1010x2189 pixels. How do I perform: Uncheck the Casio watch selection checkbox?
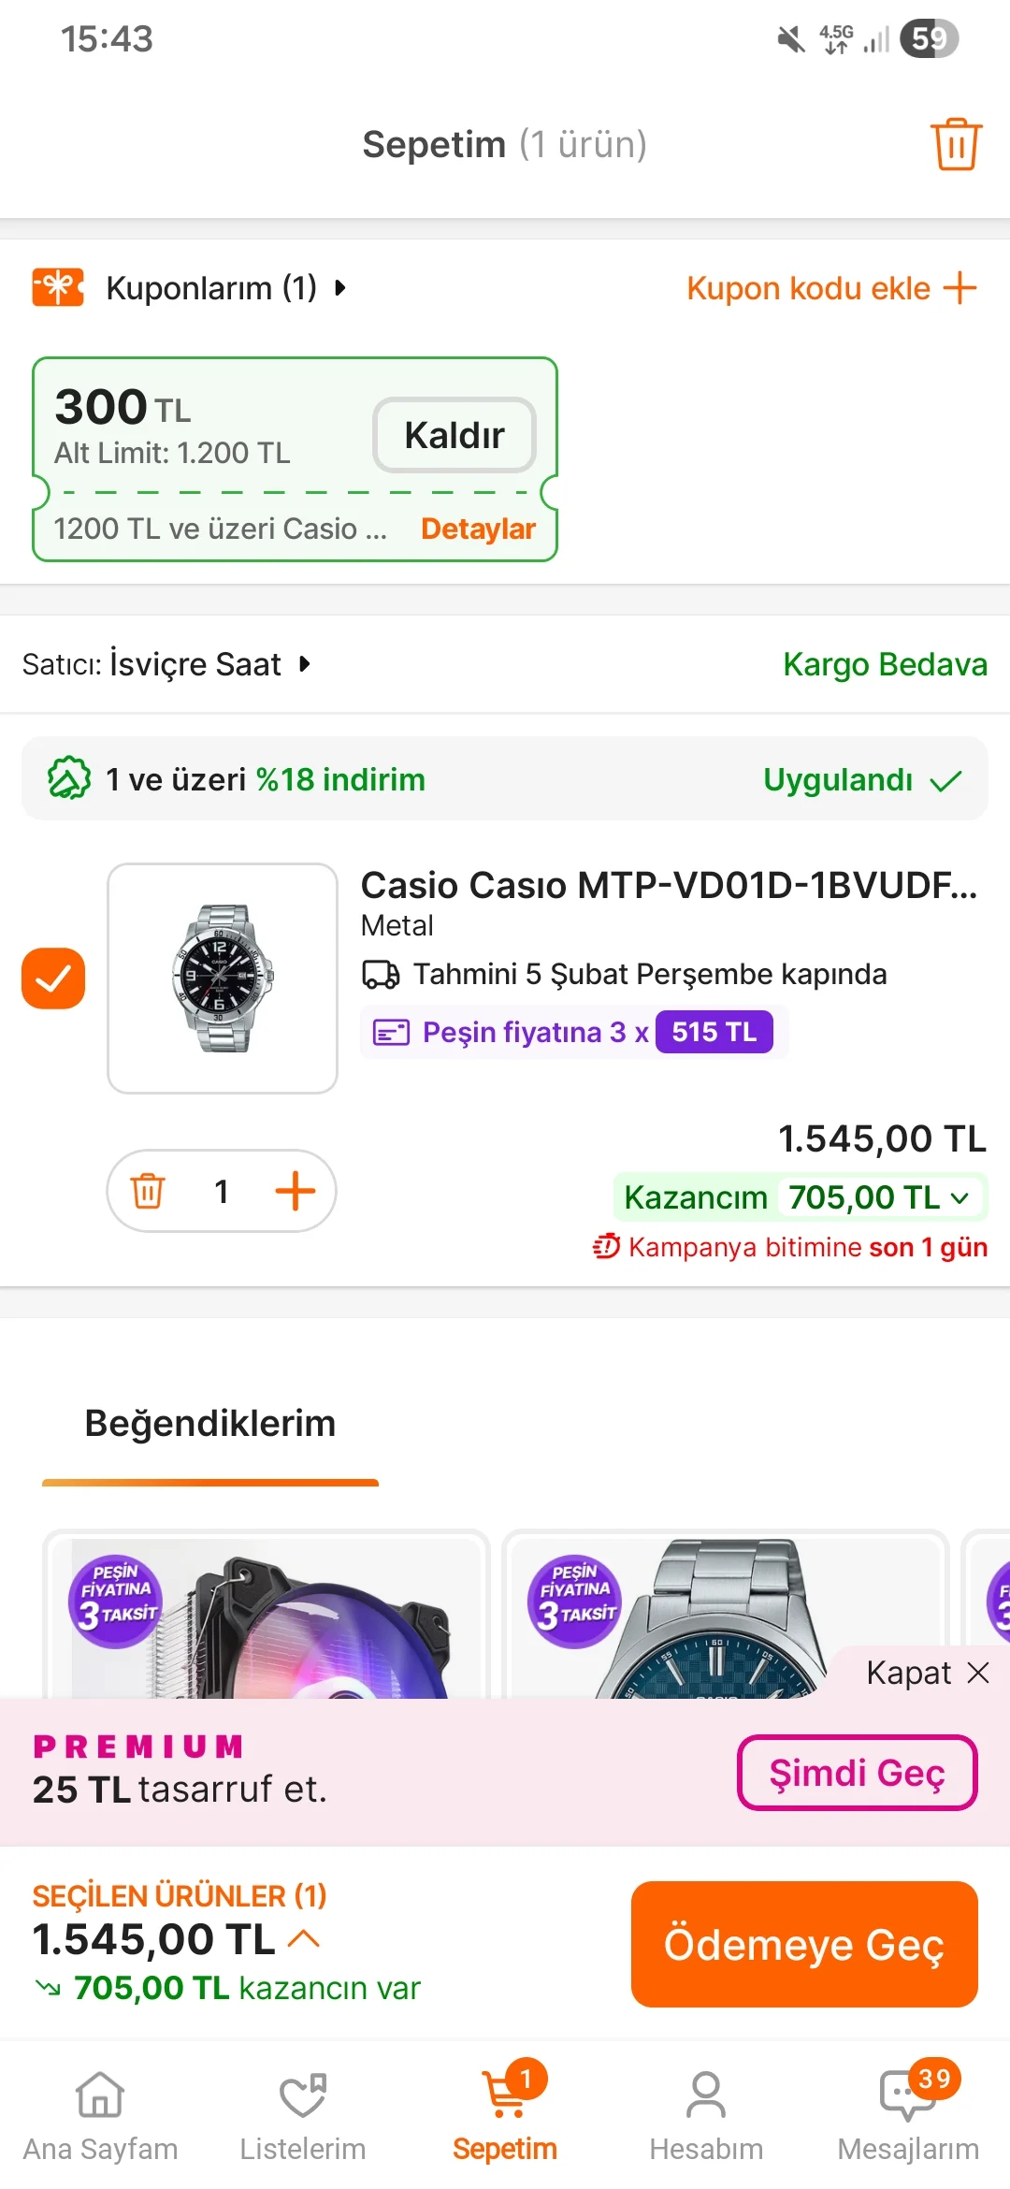pyautogui.click(x=53, y=979)
